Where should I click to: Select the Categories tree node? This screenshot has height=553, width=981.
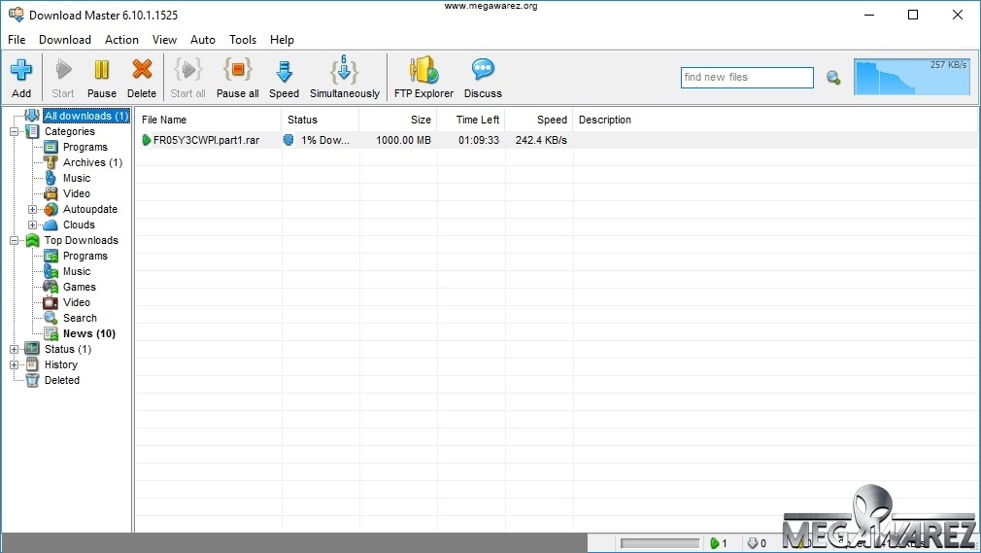[69, 131]
